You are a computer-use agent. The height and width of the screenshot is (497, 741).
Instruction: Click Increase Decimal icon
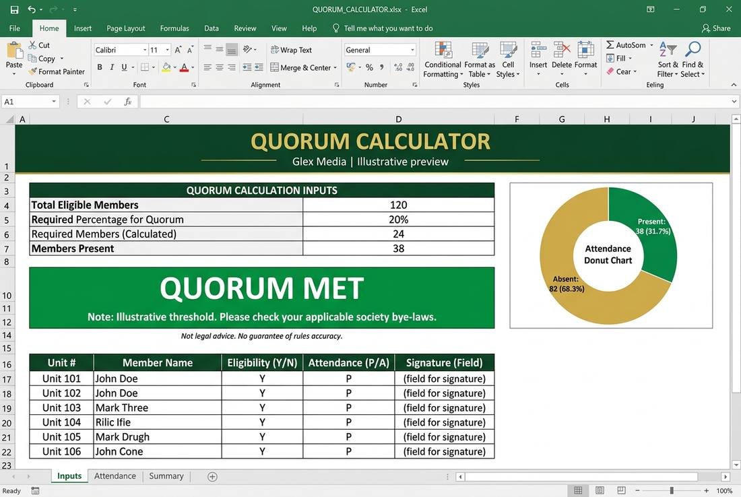[398, 67]
